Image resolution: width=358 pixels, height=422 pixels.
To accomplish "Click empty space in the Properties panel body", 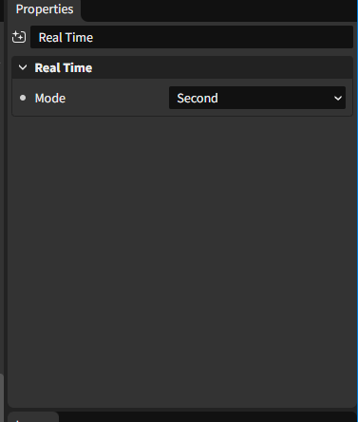I will click(182, 259).
